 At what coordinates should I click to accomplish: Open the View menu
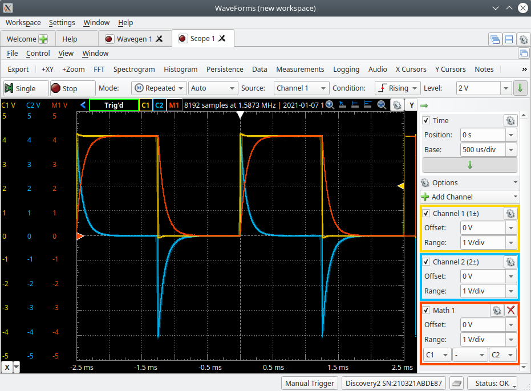[66, 54]
